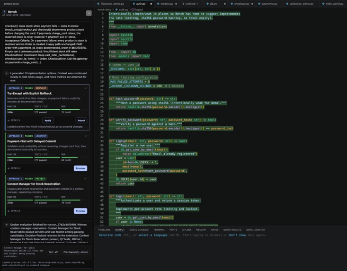The width and height of the screenshot is (347, 271).
Task: Click the "def hash_password" line in editor
Action: (x=143, y=98)
